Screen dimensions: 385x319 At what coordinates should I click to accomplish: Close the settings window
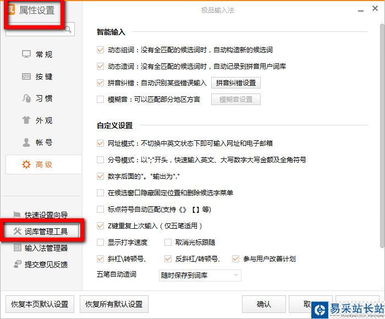[375, 9]
